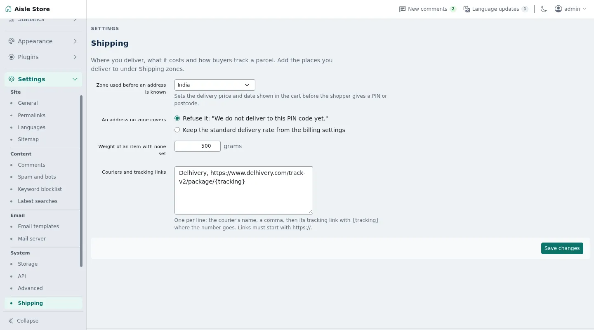The height and width of the screenshot is (330, 594).
Task: Open New comments speech bubble icon
Action: pos(402,9)
